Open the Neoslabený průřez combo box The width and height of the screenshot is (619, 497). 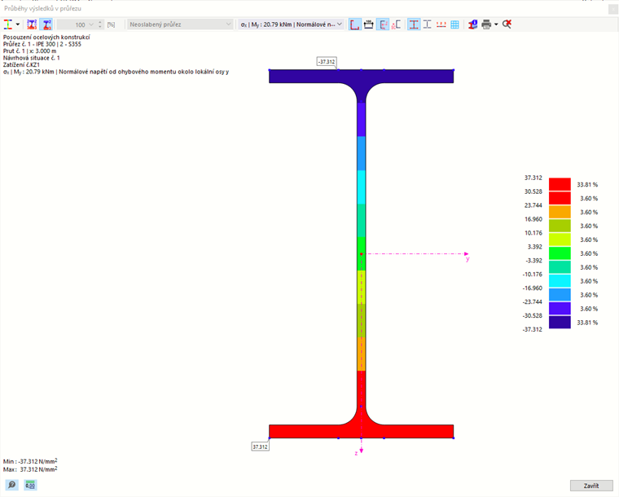tap(180, 24)
